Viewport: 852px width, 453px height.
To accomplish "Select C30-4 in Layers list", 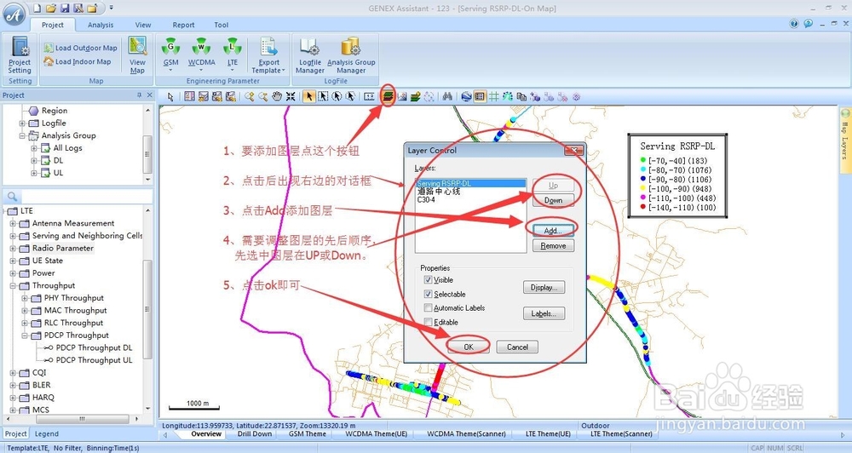I will [426, 200].
